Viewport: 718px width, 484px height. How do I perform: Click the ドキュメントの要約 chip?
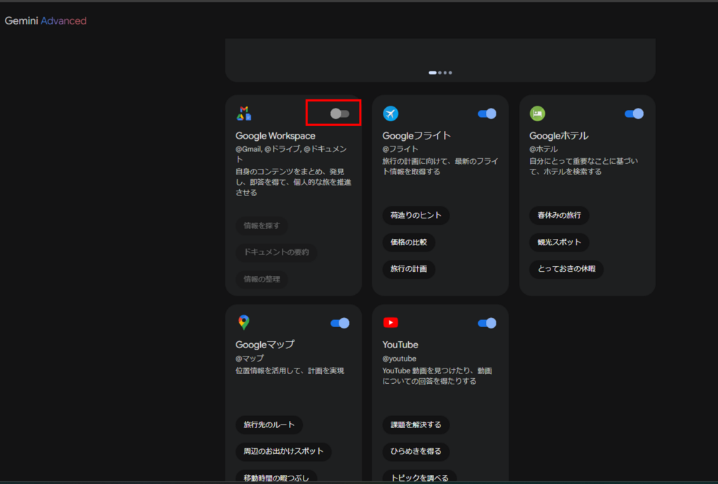coord(276,252)
